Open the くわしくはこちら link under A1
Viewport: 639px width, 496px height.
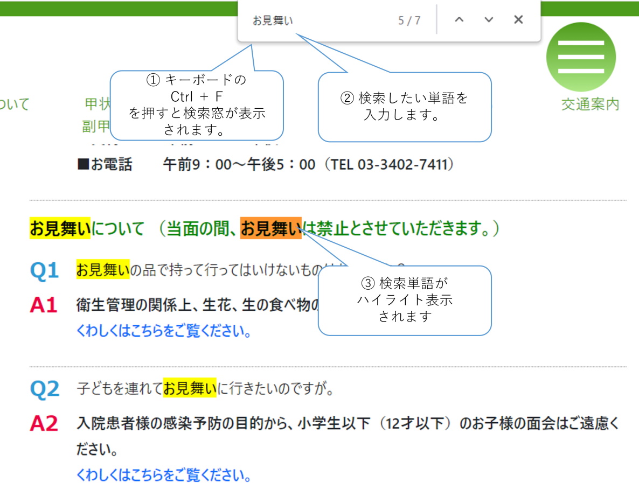click(x=164, y=331)
